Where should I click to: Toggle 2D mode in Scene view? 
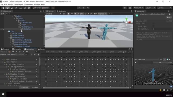tap(64, 14)
